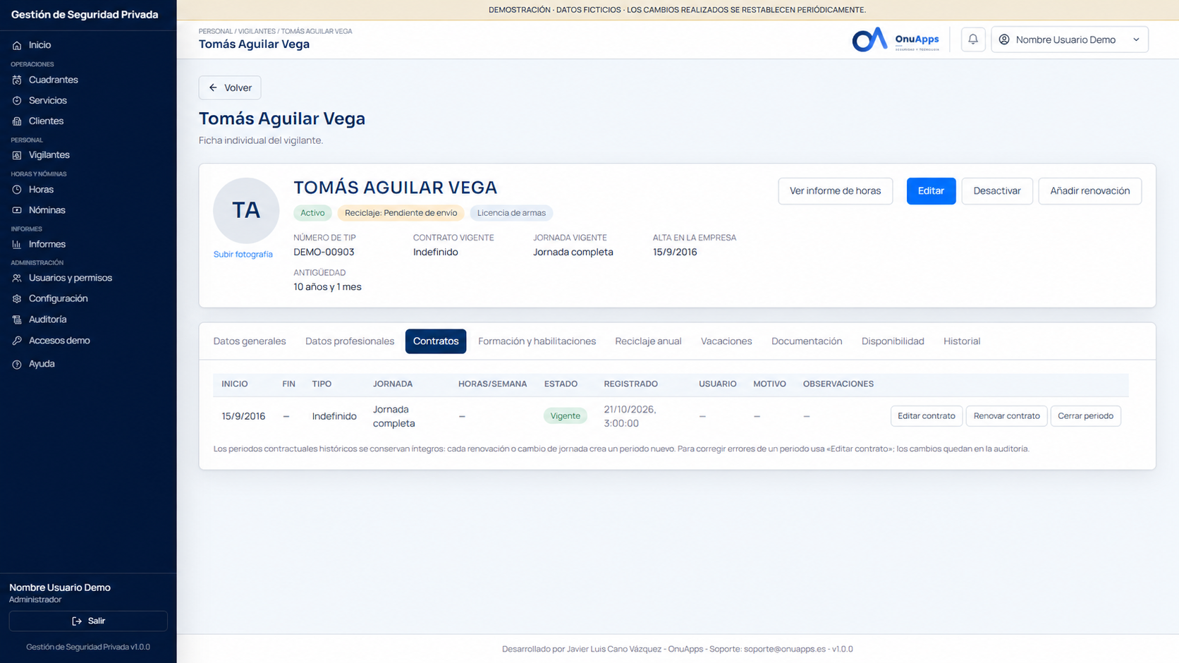Image resolution: width=1179 pixels, height=663 pixels.
Task: Click the user avatar icon in header
Action: [1004, 39]
